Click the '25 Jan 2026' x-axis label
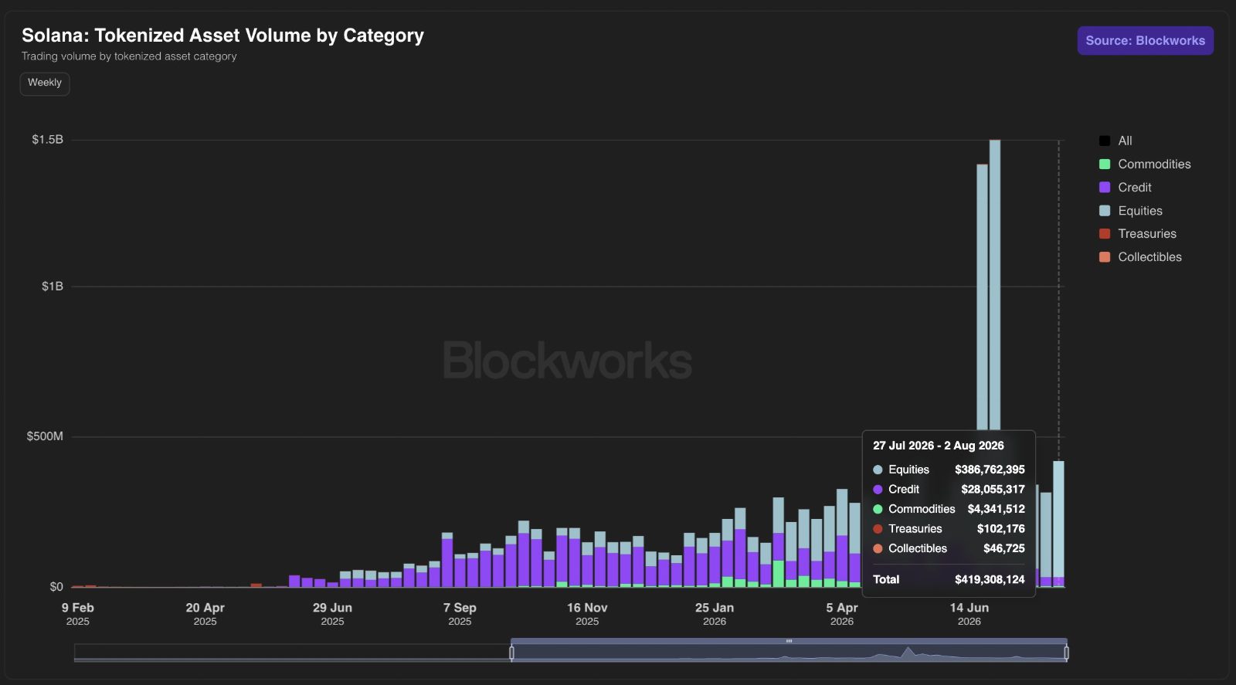Screen dimensions: 1236x685 715,614
